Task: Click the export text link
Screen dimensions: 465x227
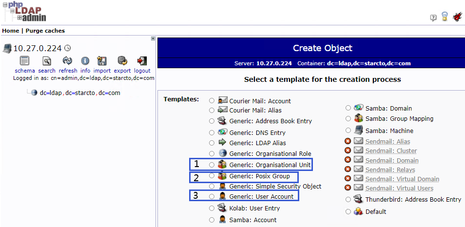Action: pos(122,71)
